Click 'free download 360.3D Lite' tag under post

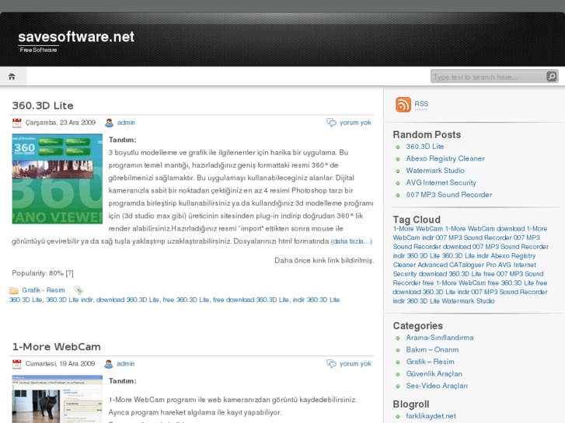click(251, 300)
